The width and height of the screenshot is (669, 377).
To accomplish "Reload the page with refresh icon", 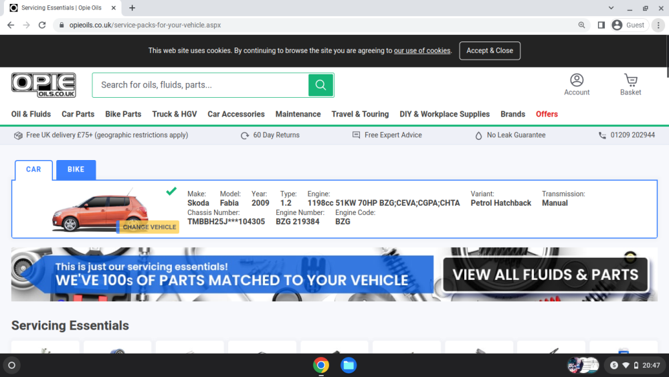I will (41, 25).
